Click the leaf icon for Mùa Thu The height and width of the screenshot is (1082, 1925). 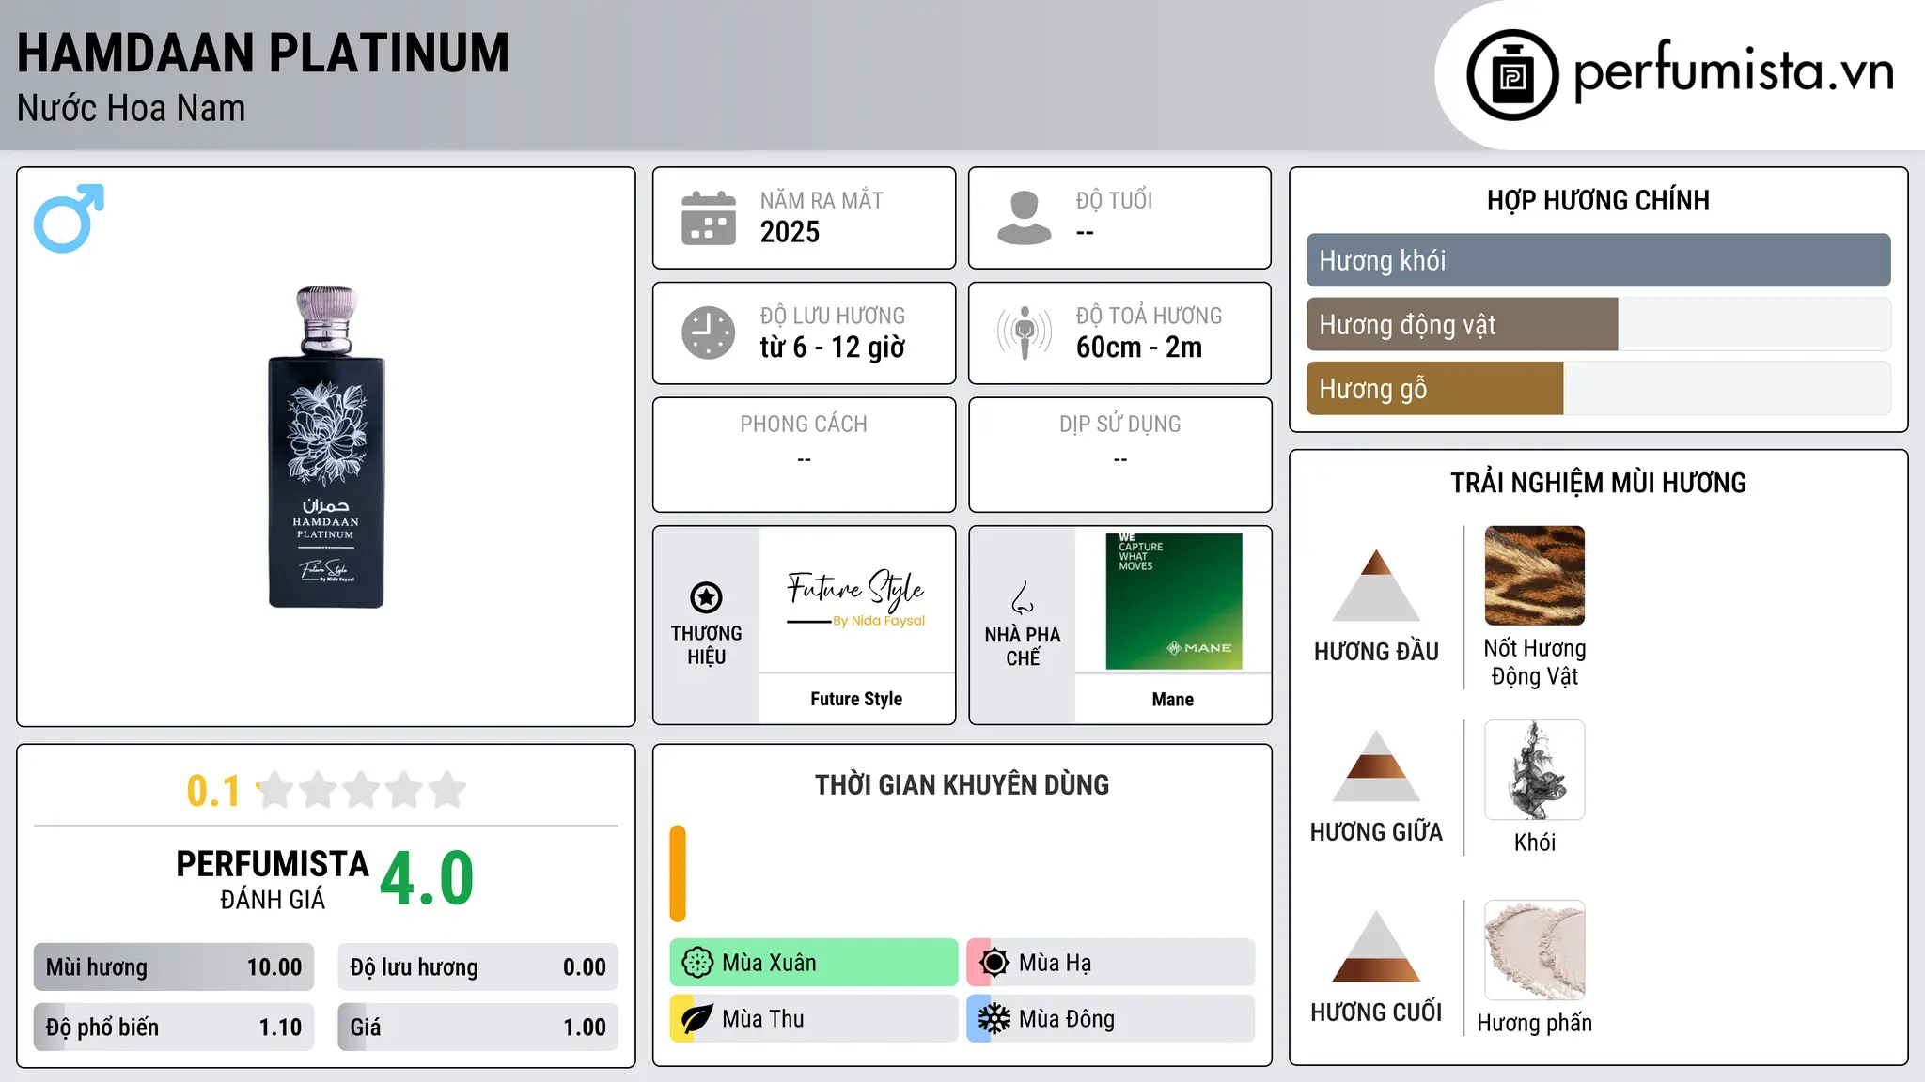pos(697,1019)
